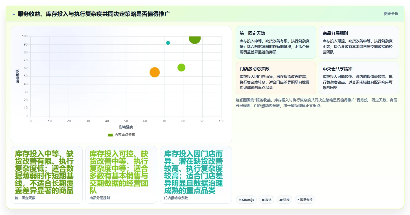The width and height of the screenshot is (410, 215).
Task: Click the description text under 中央仓共享缓冲
Action: [358, 82]
